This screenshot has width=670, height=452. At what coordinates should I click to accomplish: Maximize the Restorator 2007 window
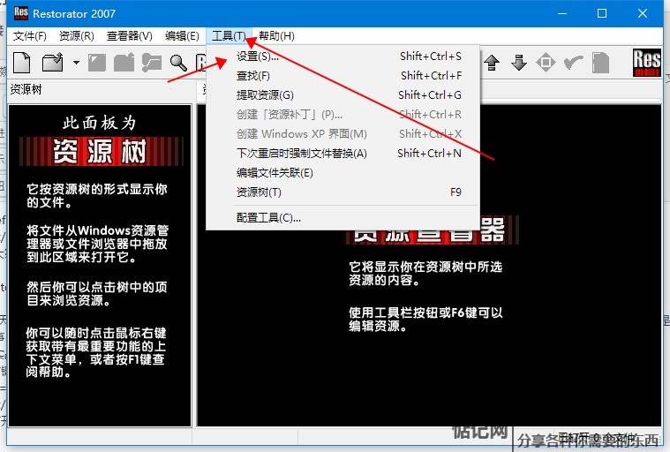pos(602,13)
